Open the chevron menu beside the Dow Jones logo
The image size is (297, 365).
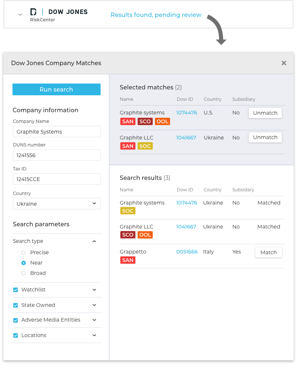pyautogui.click(x=19, y=15)
